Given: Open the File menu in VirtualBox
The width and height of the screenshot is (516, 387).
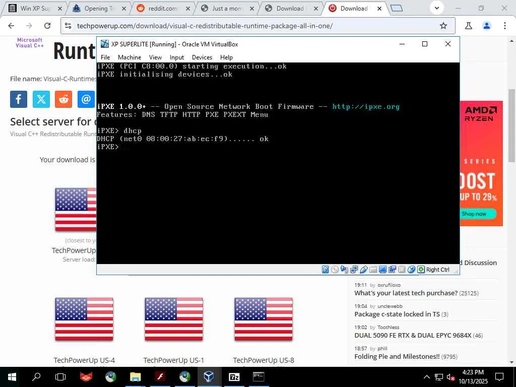Looking at the screenshot, I should click(105, 57).
